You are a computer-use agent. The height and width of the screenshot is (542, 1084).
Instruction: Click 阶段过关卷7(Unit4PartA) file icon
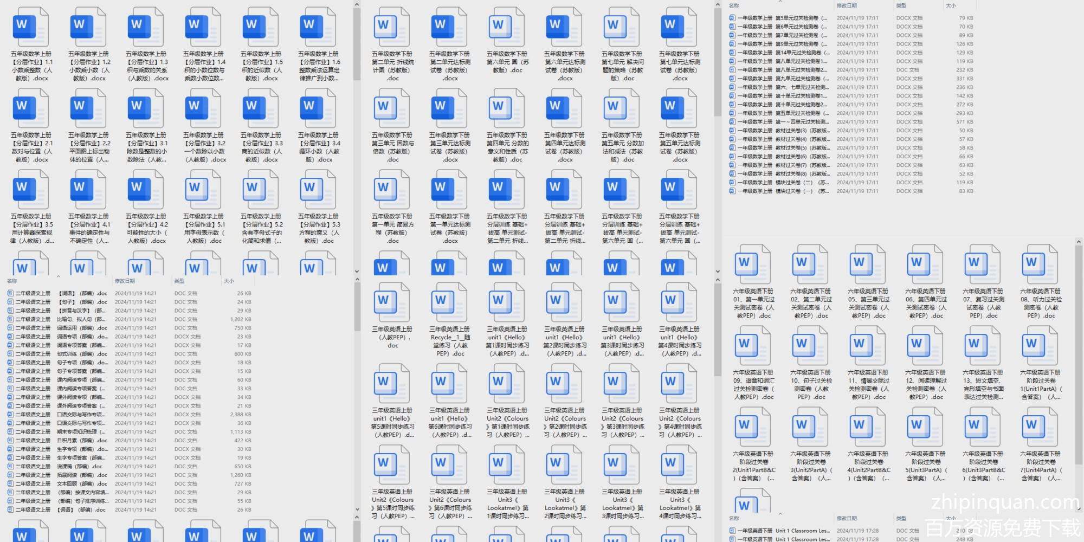point(1040,427)
